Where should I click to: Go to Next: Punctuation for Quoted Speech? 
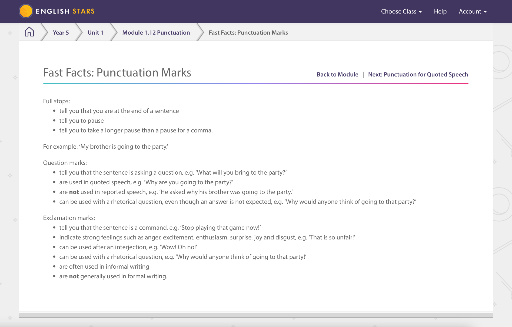point(418,75)
